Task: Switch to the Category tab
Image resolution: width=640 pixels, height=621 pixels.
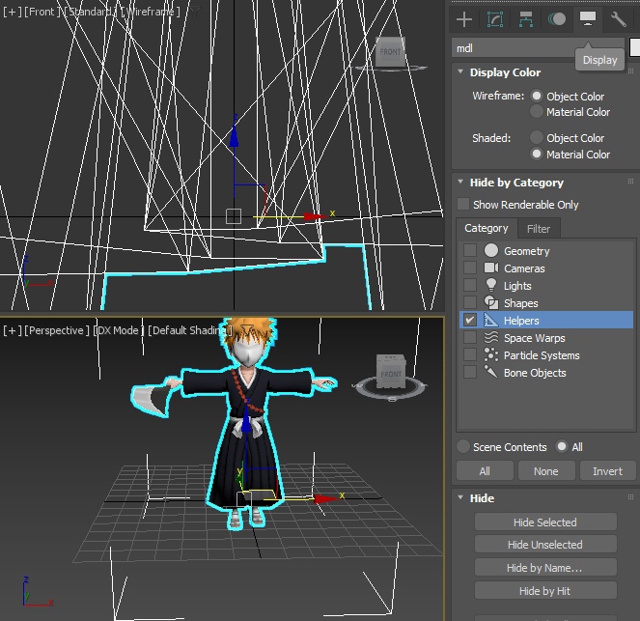Action: (x=487, y=228)
